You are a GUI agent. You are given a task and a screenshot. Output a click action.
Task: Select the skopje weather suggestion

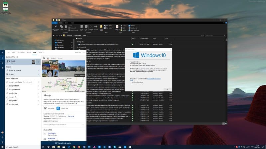coord(23,89)
